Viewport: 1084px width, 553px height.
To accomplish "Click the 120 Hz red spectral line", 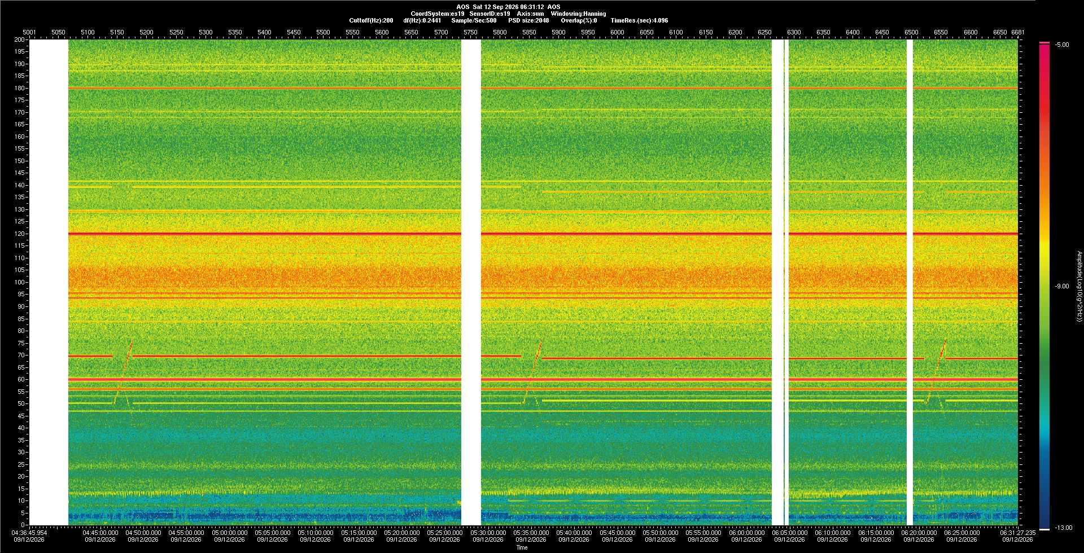I will click(x=542, y=234).
